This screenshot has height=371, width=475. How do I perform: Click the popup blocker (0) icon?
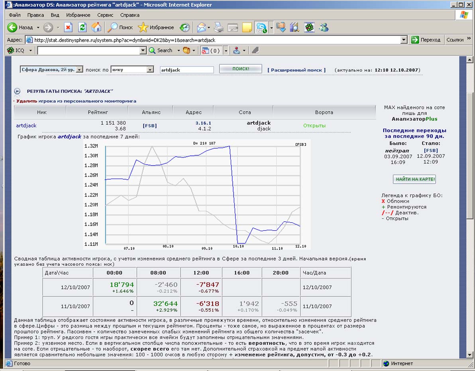coord(211,51)
